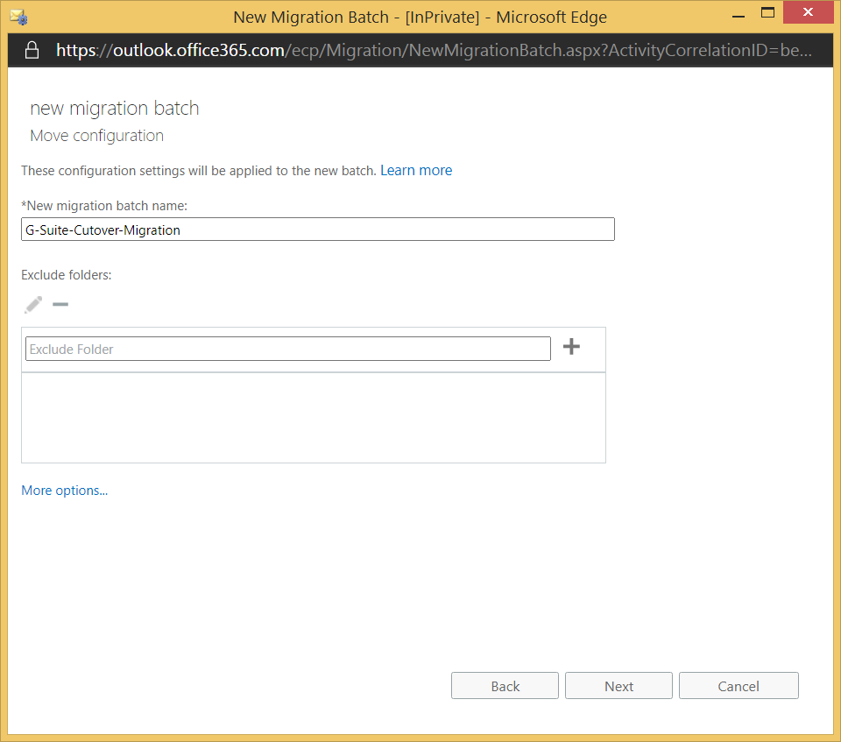Click Next to continue the migration wizard
This screenshot has height=742, width=841.
[618, 685]
